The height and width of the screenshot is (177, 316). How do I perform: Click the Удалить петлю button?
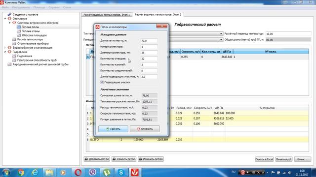[124, 159]
